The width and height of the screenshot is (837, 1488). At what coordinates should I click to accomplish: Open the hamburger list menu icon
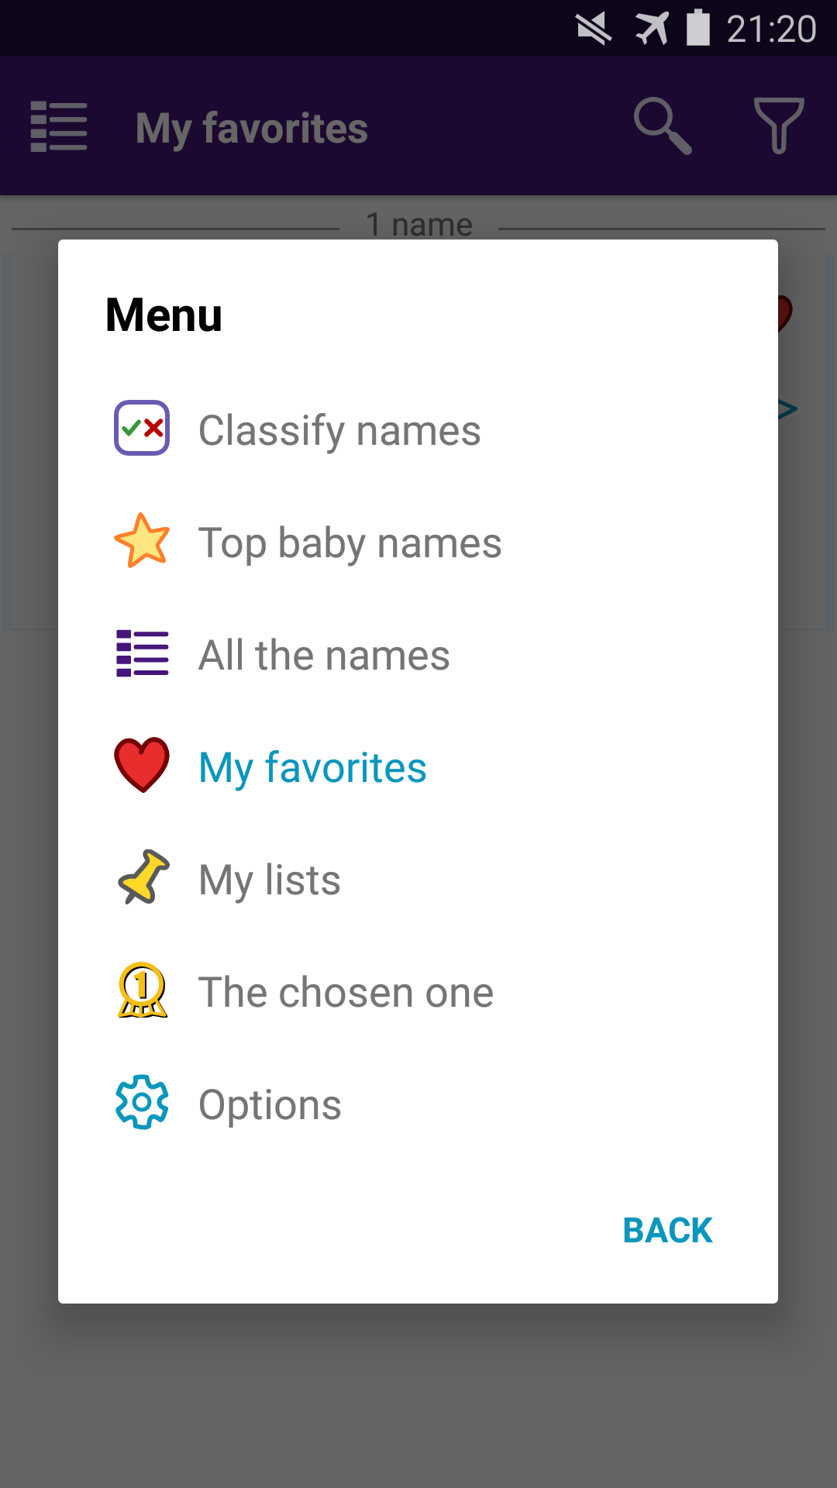tap(59, 126)
